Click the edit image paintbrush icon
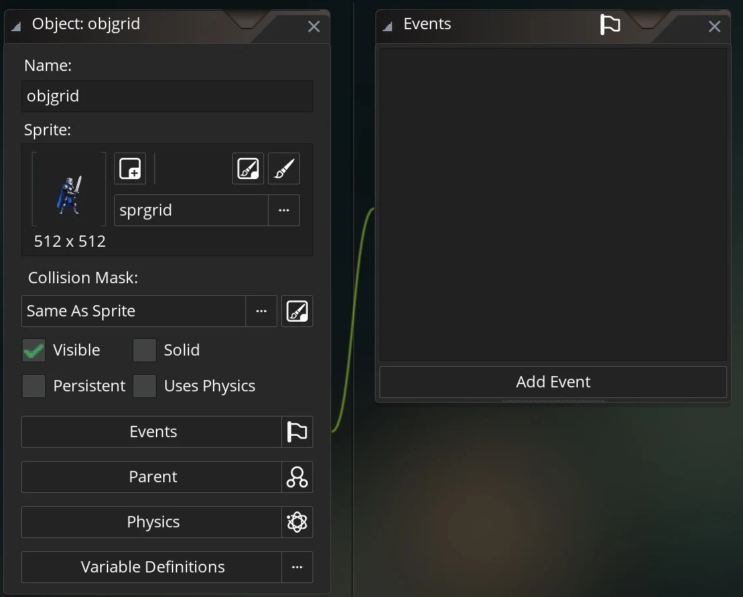 pyautogui.click(x=284, y=168)
